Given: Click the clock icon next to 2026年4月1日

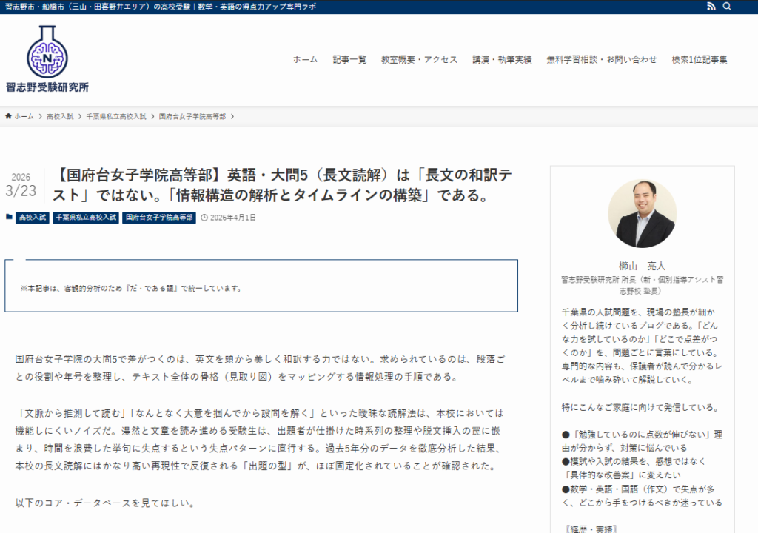Looking at the screenshot, I should (x=204, y=218).
